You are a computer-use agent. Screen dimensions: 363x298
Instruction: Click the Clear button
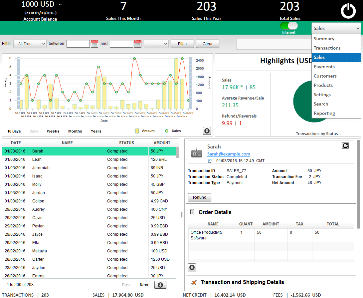coord(207,44)
